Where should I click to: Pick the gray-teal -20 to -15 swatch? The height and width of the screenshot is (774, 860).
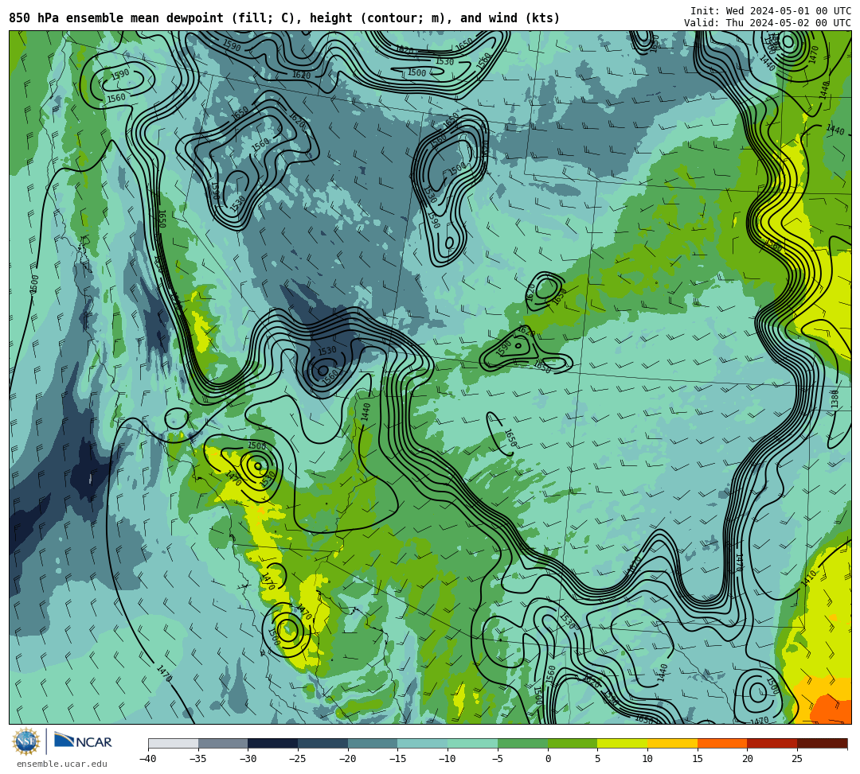(x=373, y=743)
